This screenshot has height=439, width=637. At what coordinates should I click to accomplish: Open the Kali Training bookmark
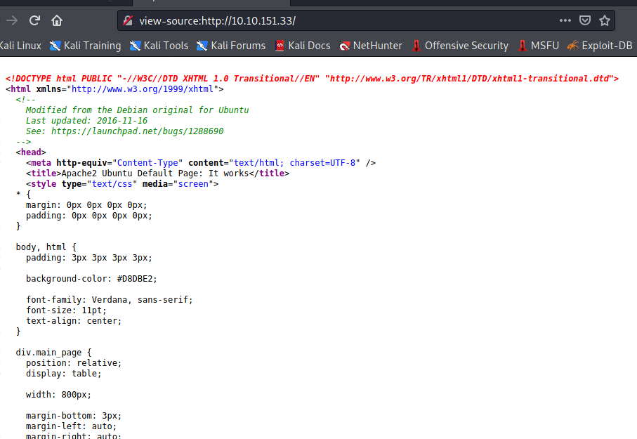click(86, 46)
